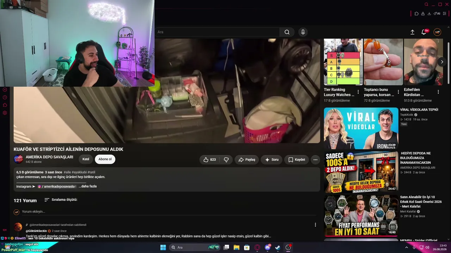Open the taskbar volume icon
451x253 pixels.
(427, 247)
